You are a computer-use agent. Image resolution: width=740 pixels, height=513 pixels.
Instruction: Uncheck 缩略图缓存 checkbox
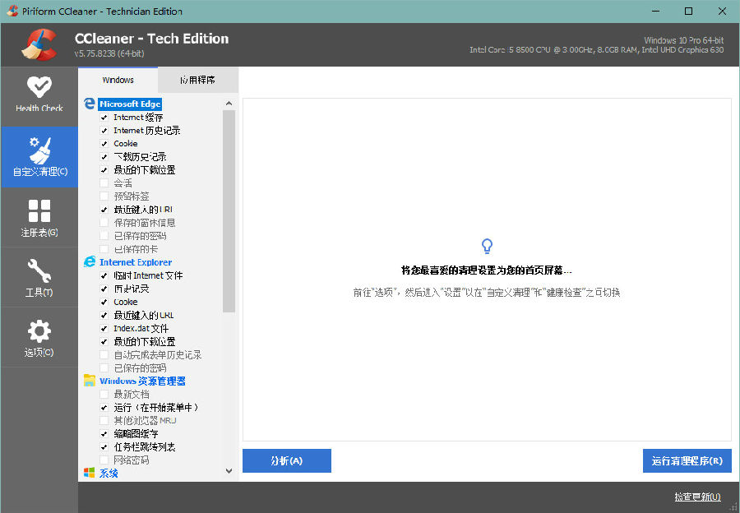pyautogui.click(x=104, y=434)
